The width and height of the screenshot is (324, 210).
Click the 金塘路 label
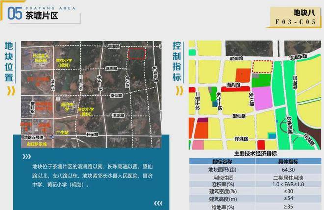pos(295,83)
